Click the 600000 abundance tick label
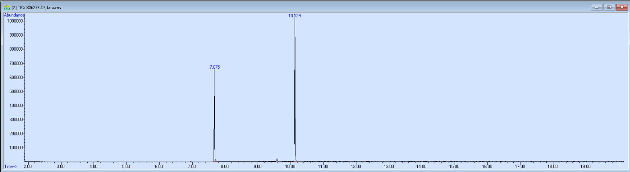 pos(15,78)
